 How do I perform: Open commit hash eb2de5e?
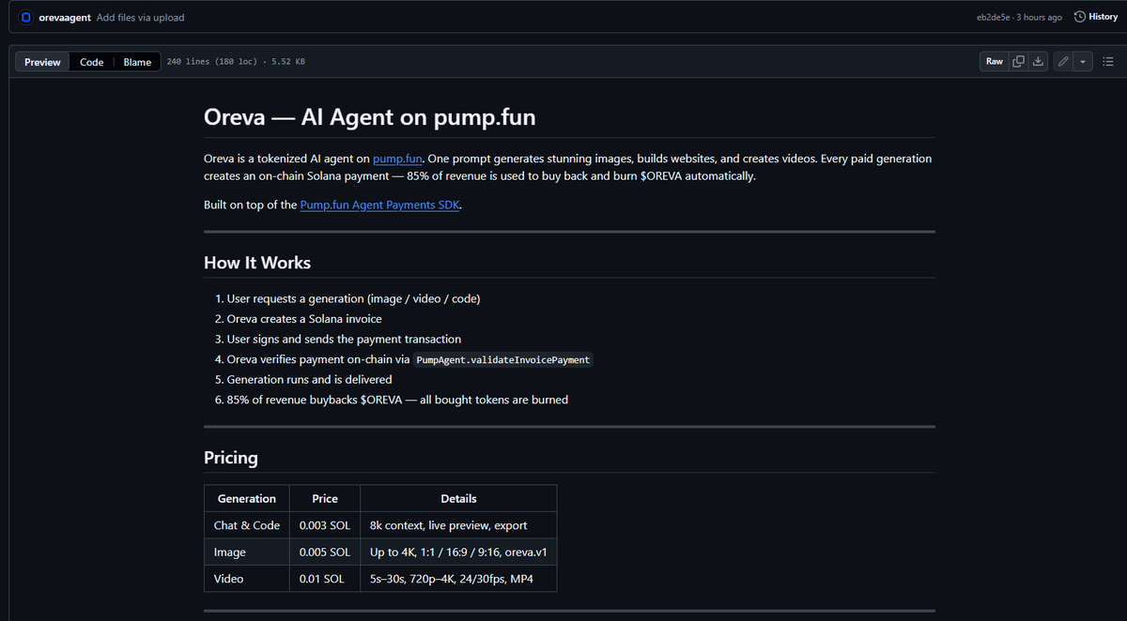(x=994, y=18)
